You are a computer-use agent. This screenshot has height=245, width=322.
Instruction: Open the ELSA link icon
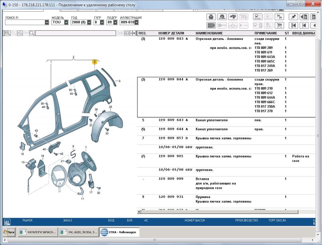pyautogui.click(x=258, y=17)
